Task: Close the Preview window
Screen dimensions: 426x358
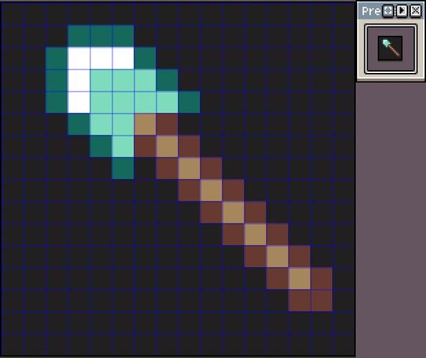Action: click(416, 11)
